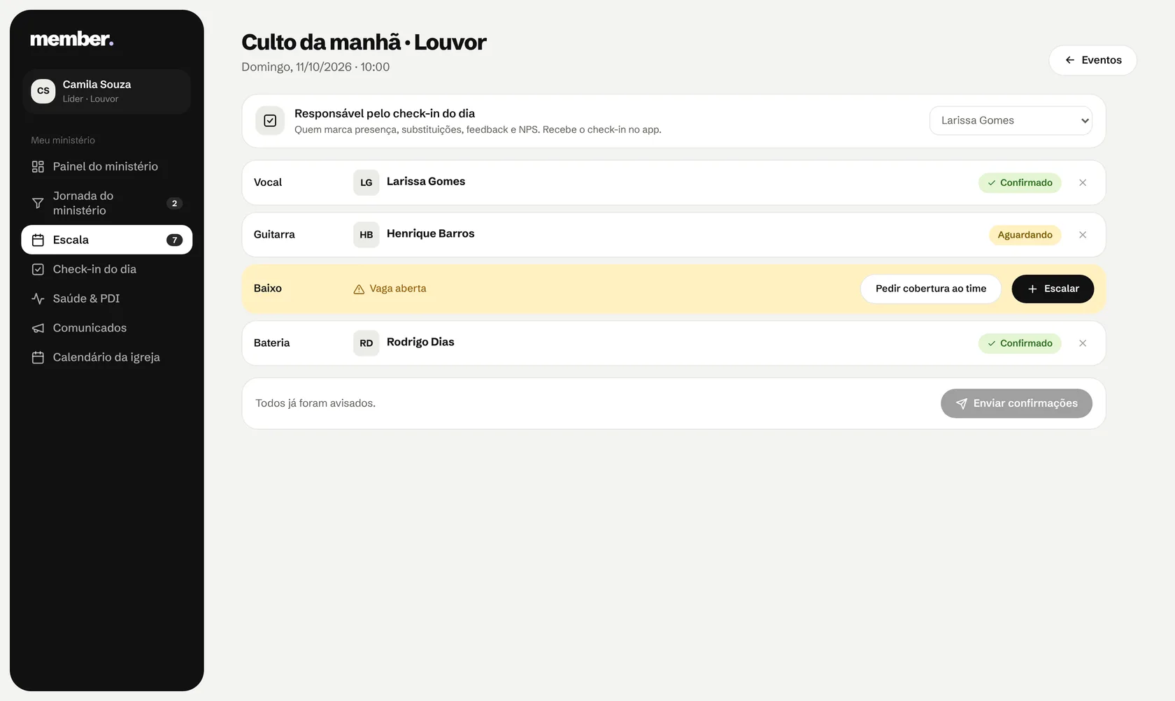Open the Escala menu item
Image resolution: width=1175 pixels, height=701 pixels.
[107, 240]
